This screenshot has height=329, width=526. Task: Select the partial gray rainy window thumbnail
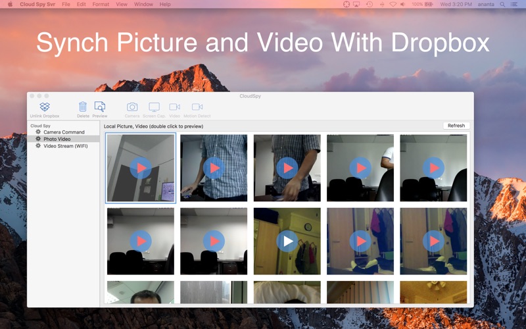coord(214,292)
